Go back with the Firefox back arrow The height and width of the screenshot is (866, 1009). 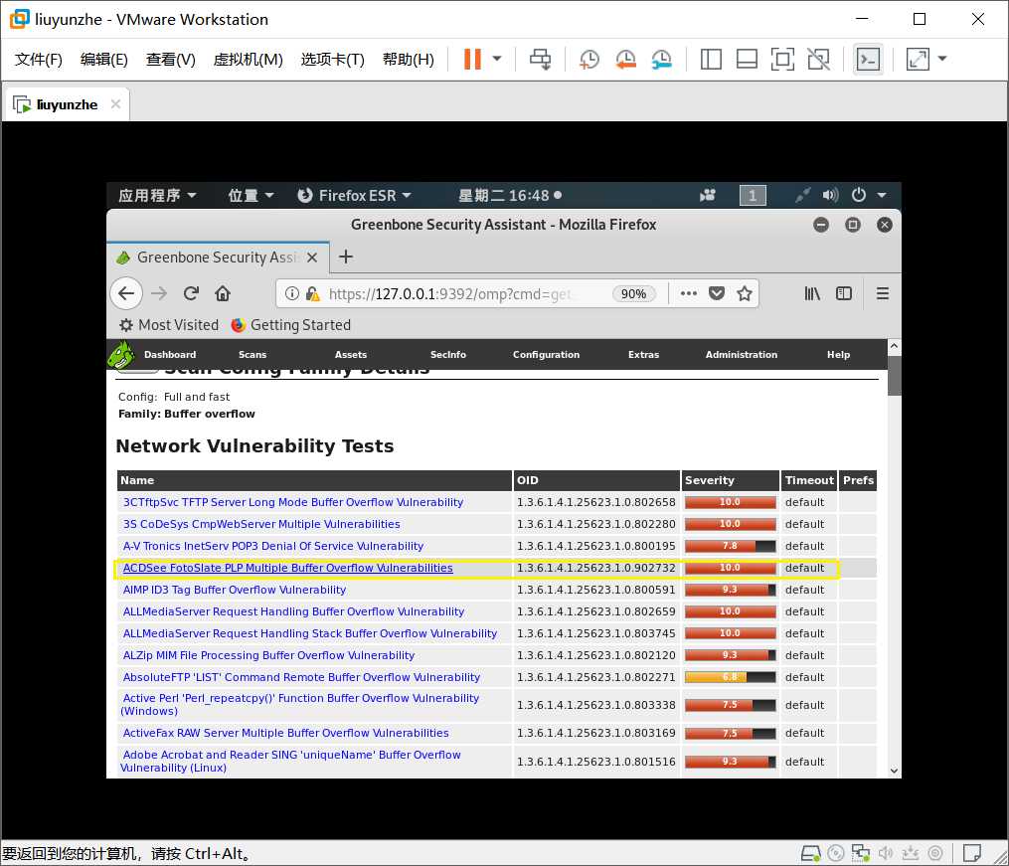coord(126,293)
